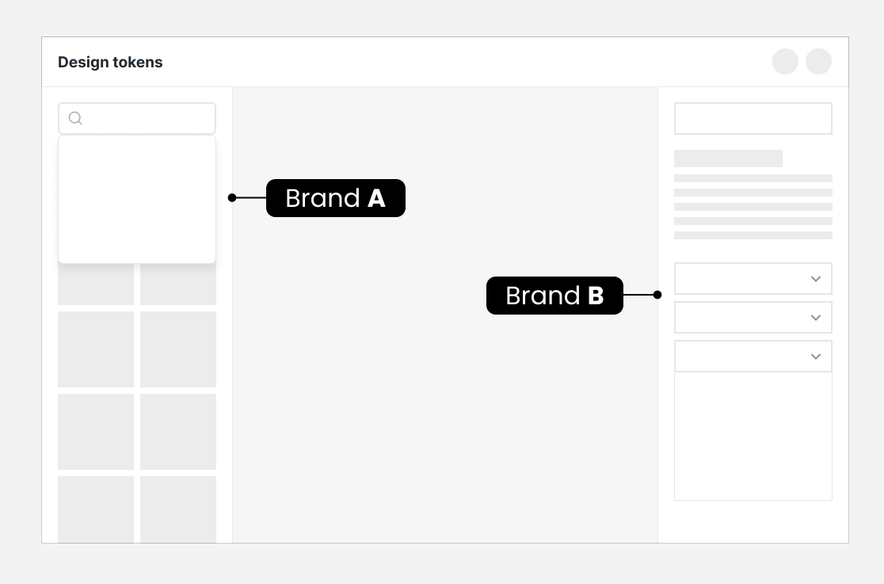Click the Brand B connector dot
The width and height of the screenshot is (884, 584).
657,295
